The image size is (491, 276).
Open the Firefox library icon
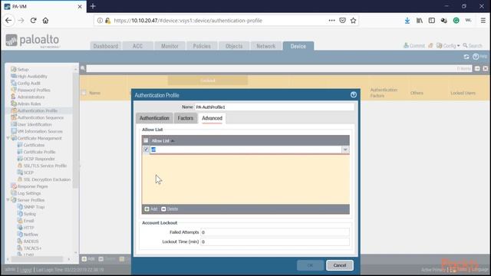[x=420, y=21]
